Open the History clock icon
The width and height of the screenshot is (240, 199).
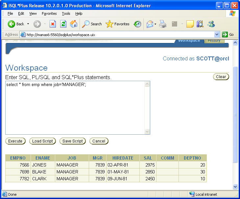point(137,24)
